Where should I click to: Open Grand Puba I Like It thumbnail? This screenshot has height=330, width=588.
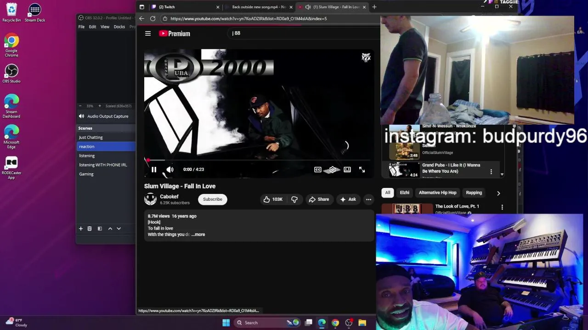404,169
